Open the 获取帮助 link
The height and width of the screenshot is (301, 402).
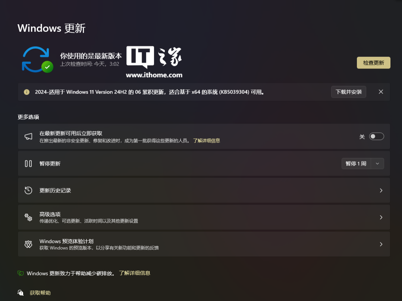coord(40,293)
